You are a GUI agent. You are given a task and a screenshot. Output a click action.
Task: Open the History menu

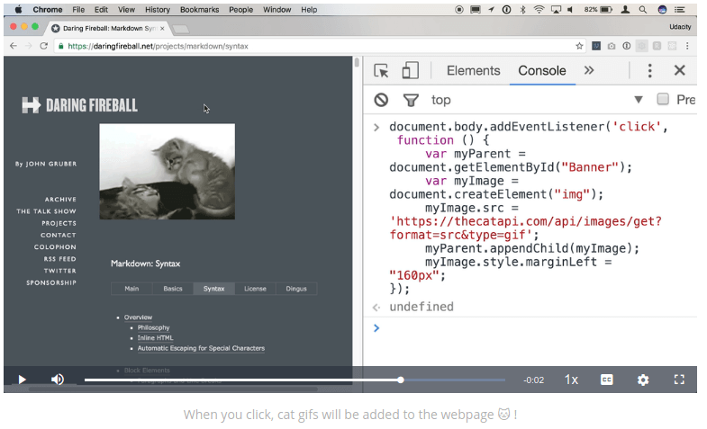pos(158,10)
